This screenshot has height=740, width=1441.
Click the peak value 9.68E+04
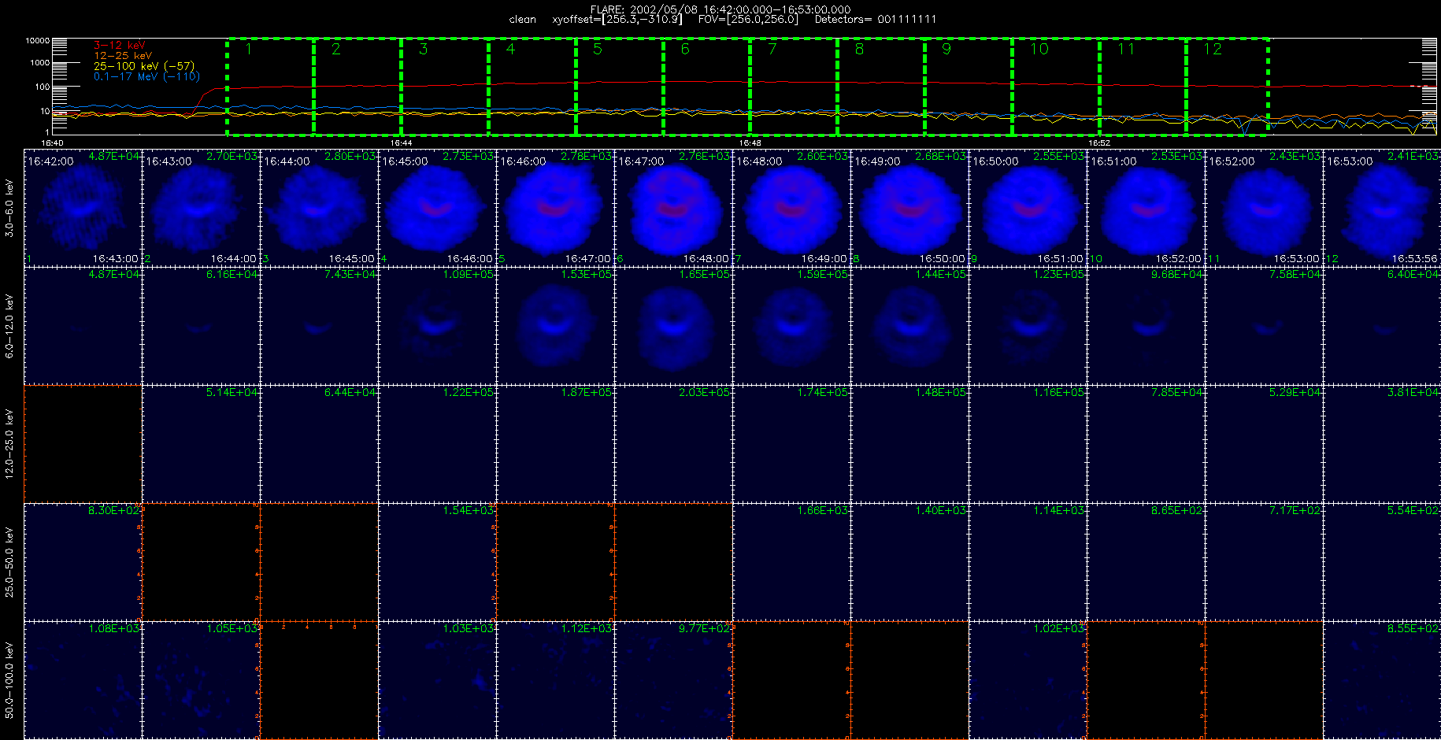1177,275
